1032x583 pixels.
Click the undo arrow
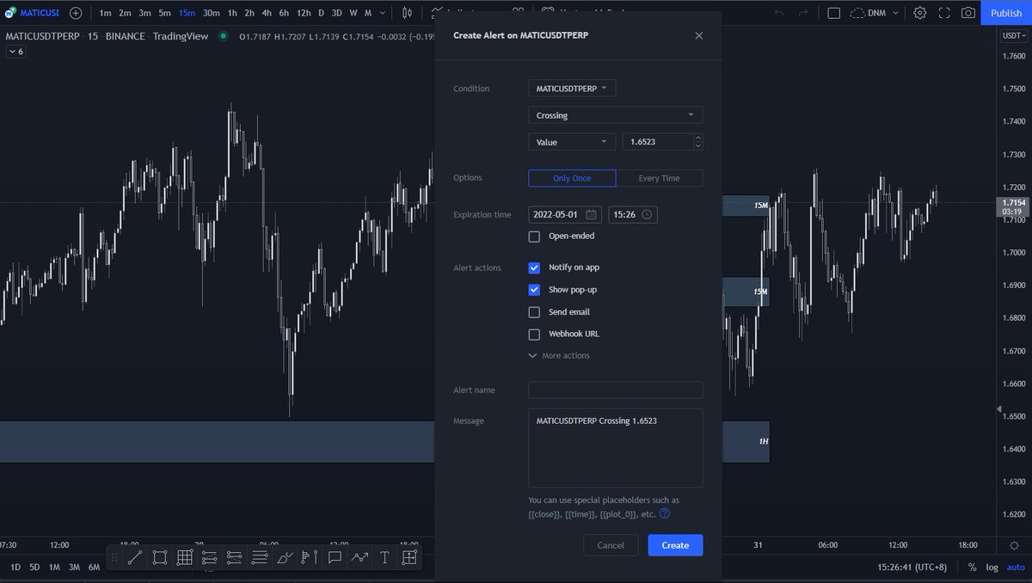779,13
